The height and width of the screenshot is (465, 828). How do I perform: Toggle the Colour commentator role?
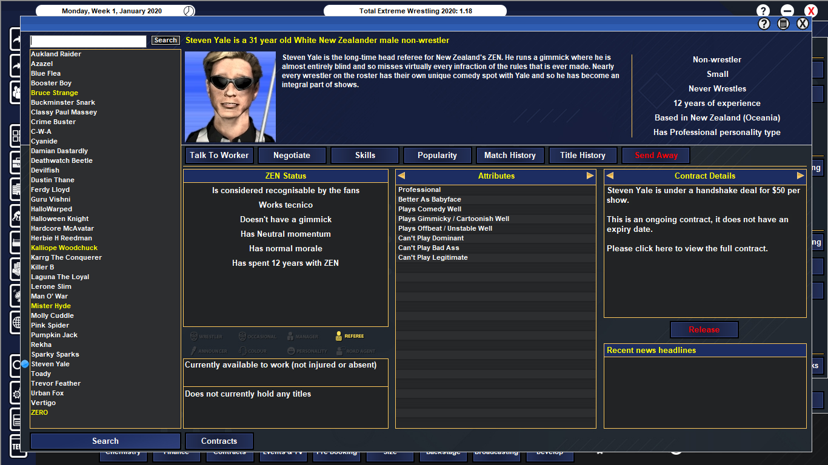coord(243,351)
